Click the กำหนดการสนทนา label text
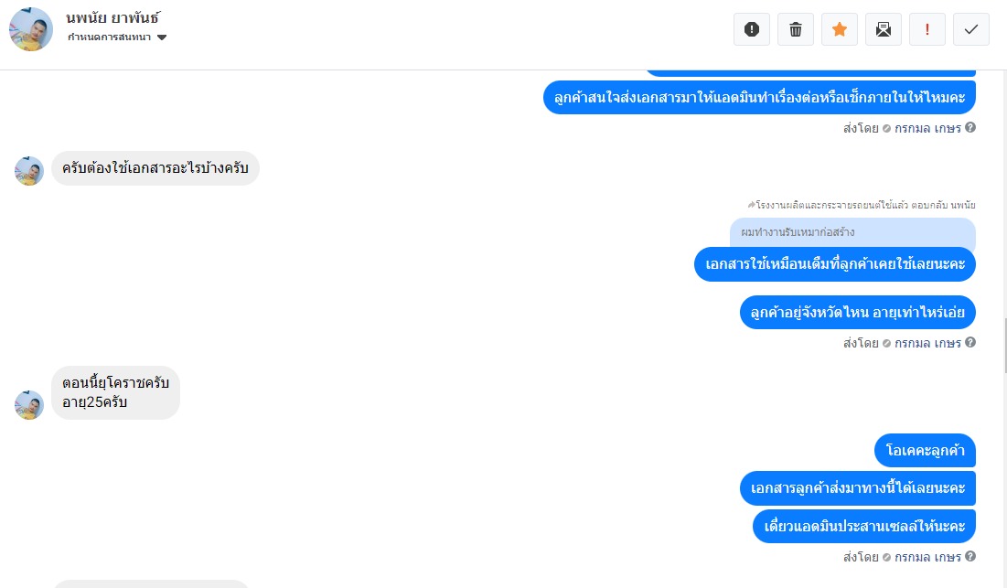The height and width of the screenshot is (588, 1007). [x=109, y=37]
